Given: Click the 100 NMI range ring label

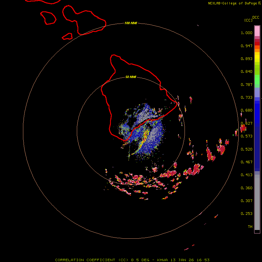Looking at the screenshot, I should pyautogui.click(x=131, y=23).
